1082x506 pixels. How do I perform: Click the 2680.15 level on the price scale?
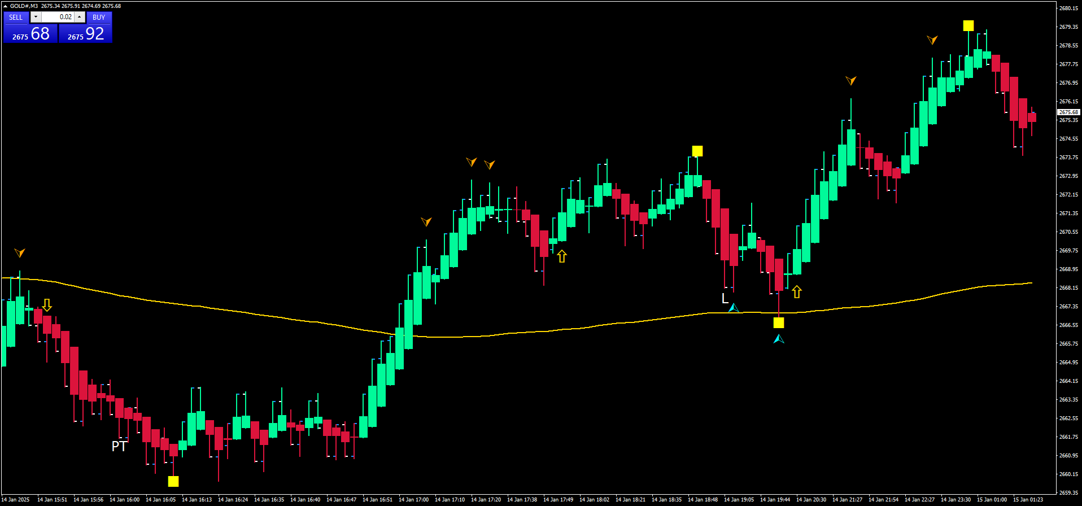[x=1068, y=8]
